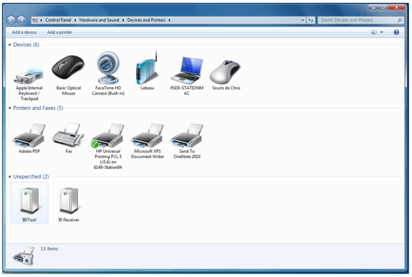Click the Printers and Faxes (5) heading
This screenshot has width=412, height=277.
pyautogui.click(x=38, y=108)
